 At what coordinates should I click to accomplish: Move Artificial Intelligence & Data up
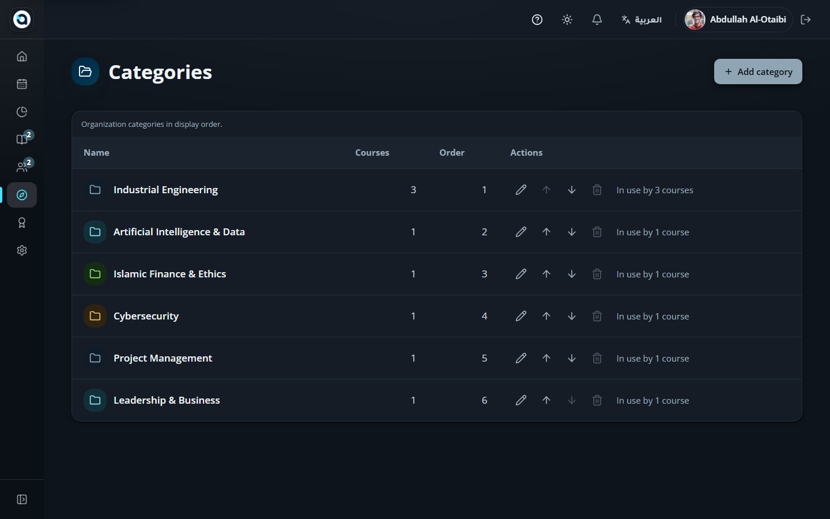[546, 232]
